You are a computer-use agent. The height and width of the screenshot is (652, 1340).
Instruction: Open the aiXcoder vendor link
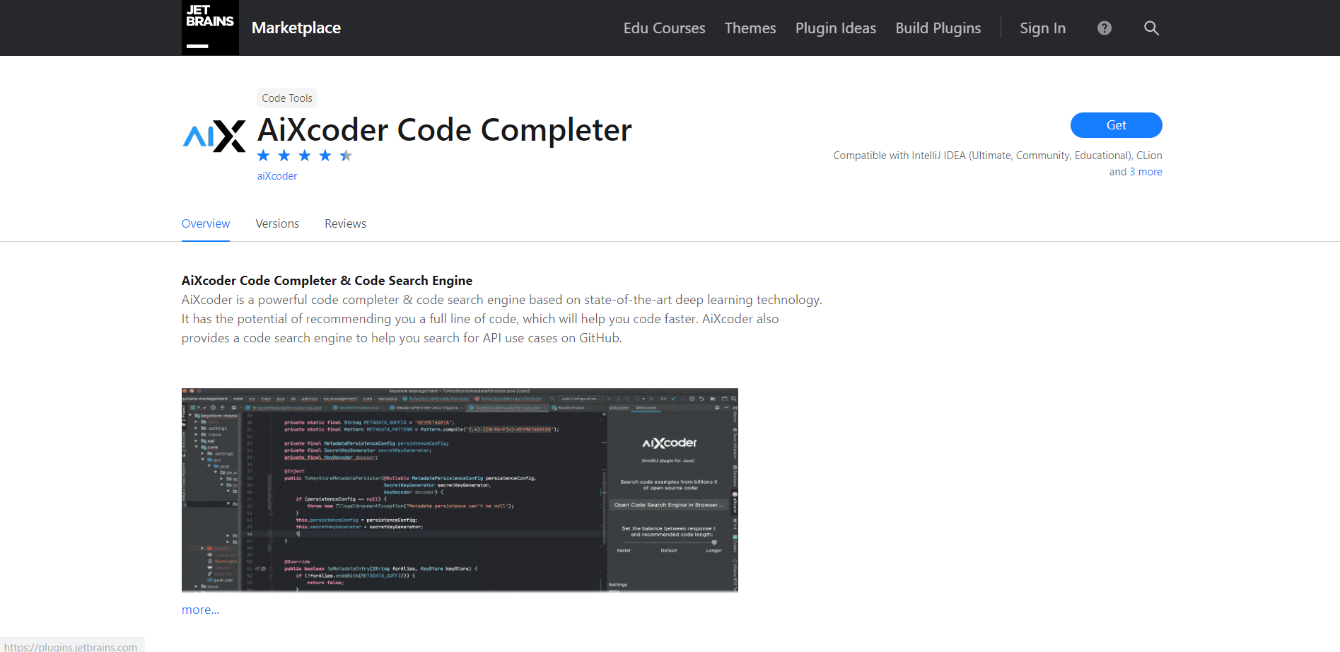277,176
